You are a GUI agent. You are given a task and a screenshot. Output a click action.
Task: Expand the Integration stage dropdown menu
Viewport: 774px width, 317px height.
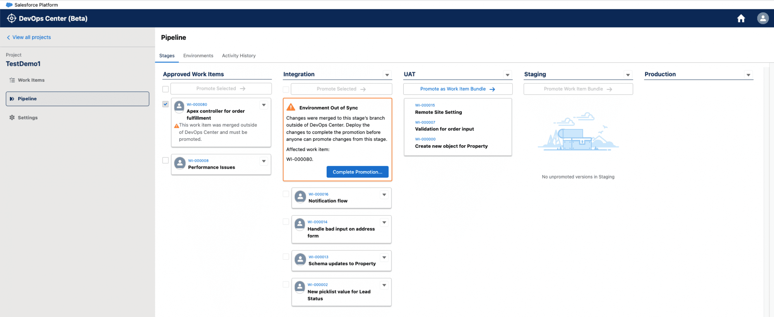point(387,75)
